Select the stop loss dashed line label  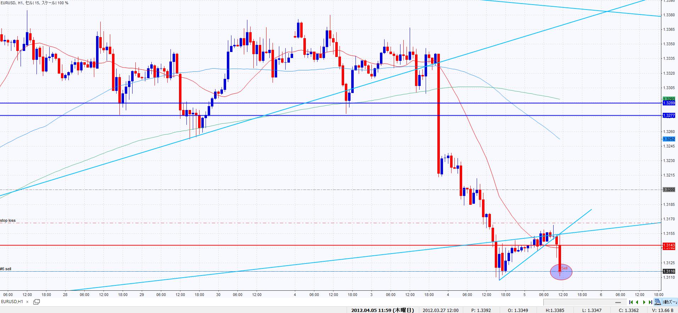click(x=8, y=220)
